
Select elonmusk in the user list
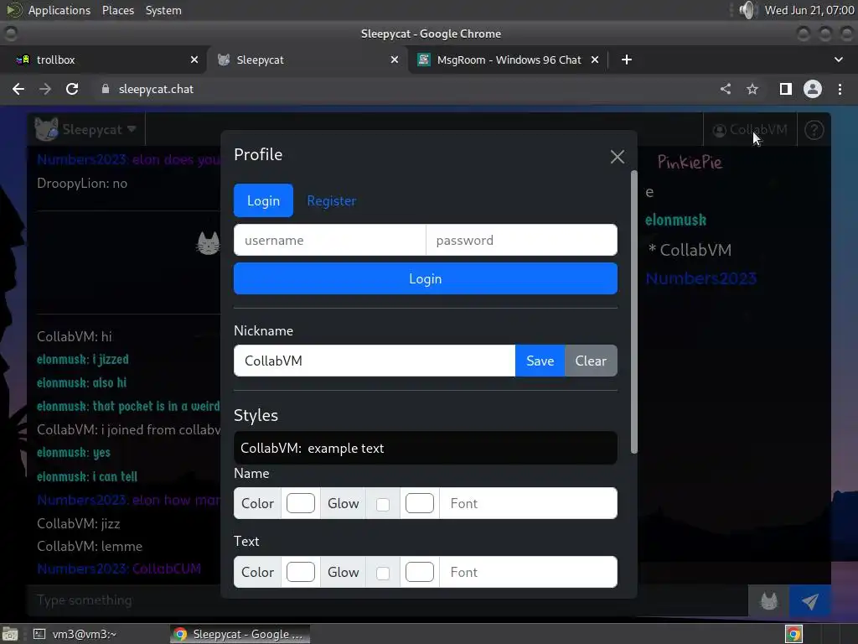[x=676, y=221]
